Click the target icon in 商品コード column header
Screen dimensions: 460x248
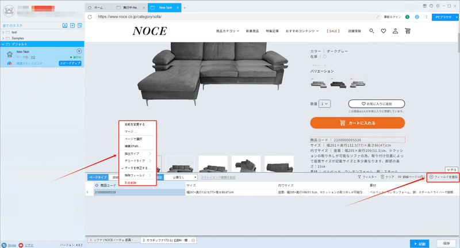click(97, 185)
